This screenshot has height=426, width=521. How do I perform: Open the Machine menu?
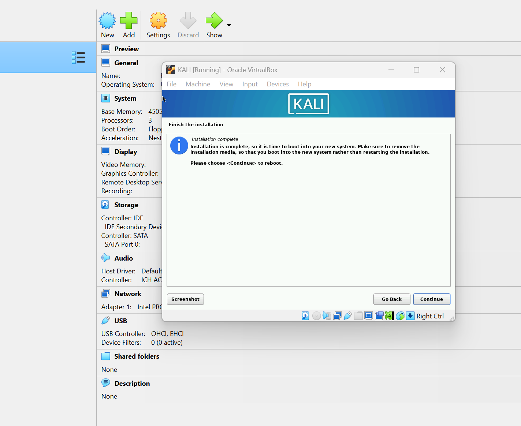pos(198,84)
